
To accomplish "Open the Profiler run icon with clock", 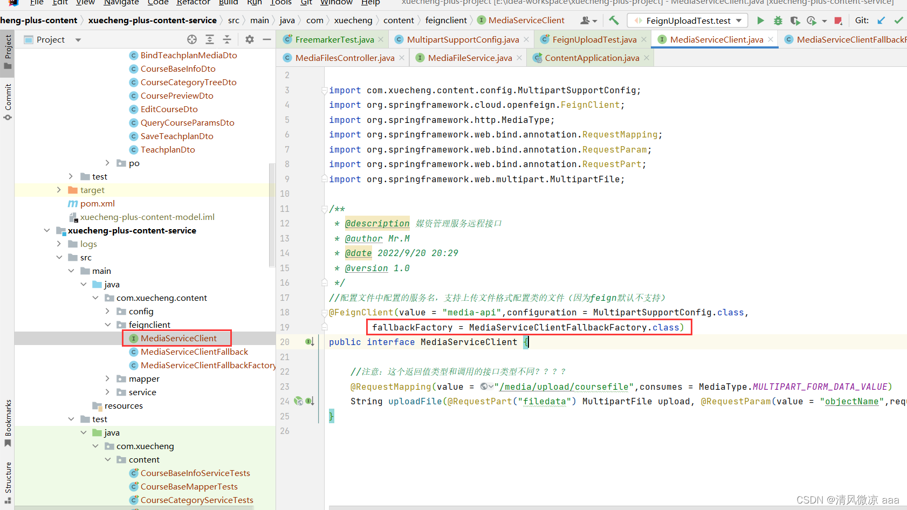I will tap(812, 20).
